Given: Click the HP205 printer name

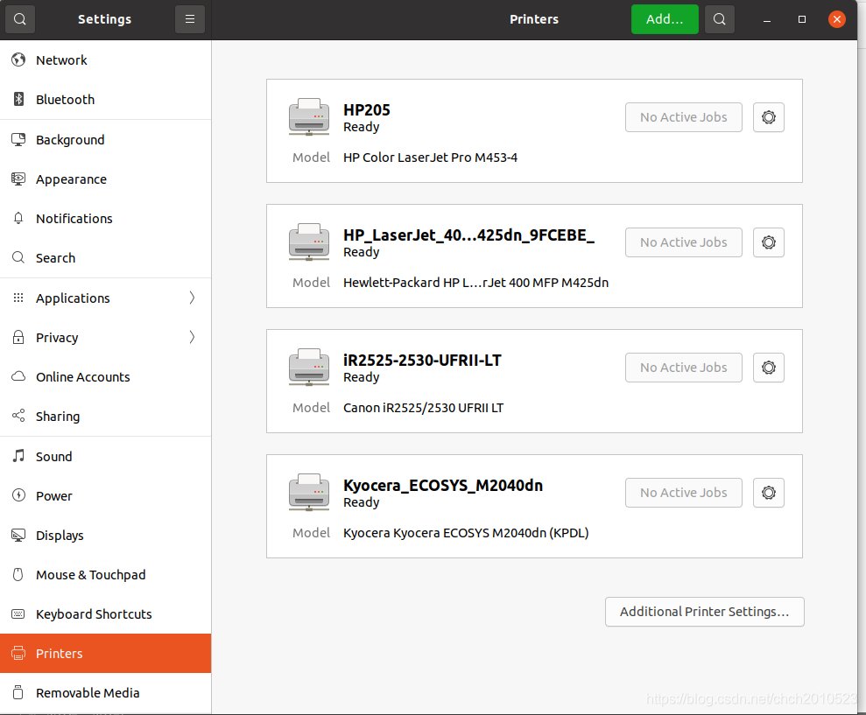Looking at the screenshot, I should click(x=367, y=110).
